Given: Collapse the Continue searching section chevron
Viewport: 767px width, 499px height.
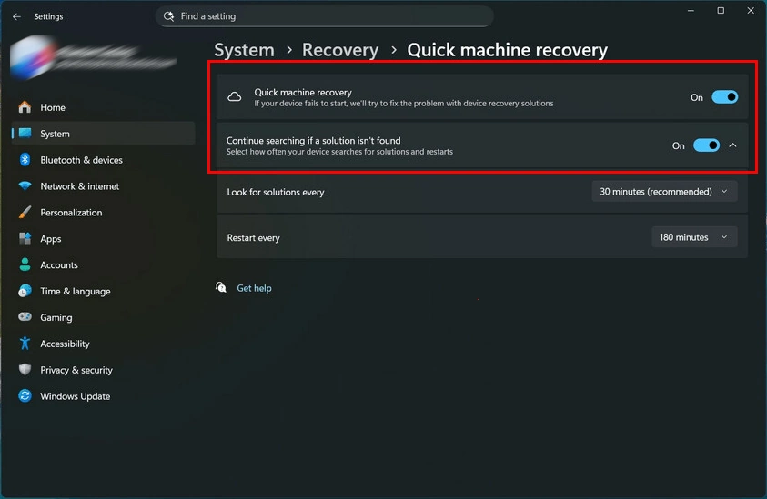Looking at the screenshot, I should pos(733,145).
